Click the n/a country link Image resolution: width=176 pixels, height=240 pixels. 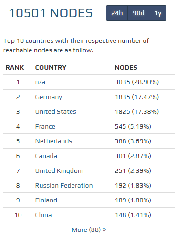[40, 82]
